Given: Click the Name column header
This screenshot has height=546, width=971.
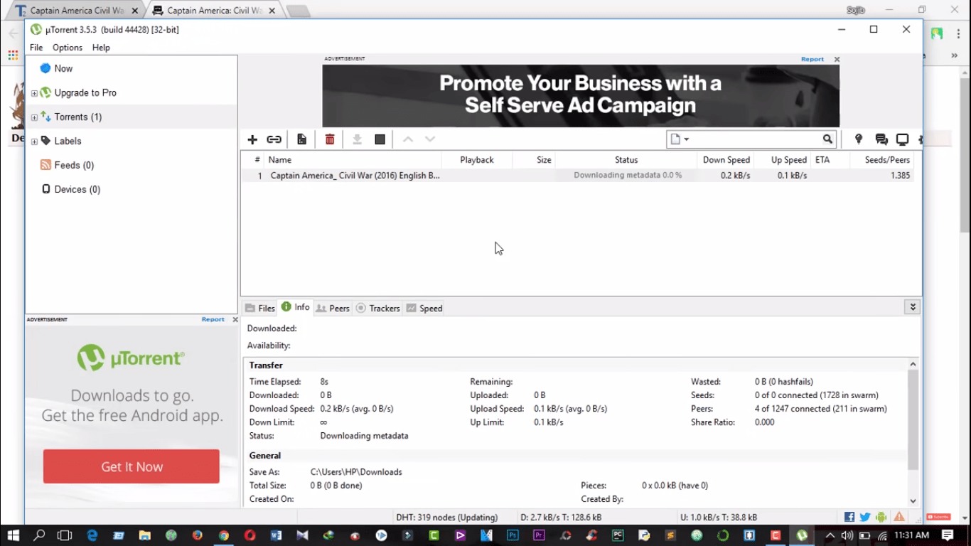Looking at the screenshot, I should 353,160.
